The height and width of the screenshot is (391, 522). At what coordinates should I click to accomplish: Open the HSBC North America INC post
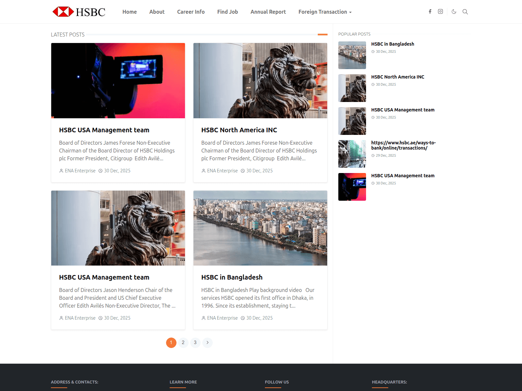pos(239,130)
